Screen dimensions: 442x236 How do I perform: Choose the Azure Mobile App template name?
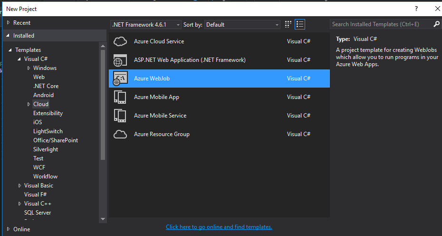(156, 97)
